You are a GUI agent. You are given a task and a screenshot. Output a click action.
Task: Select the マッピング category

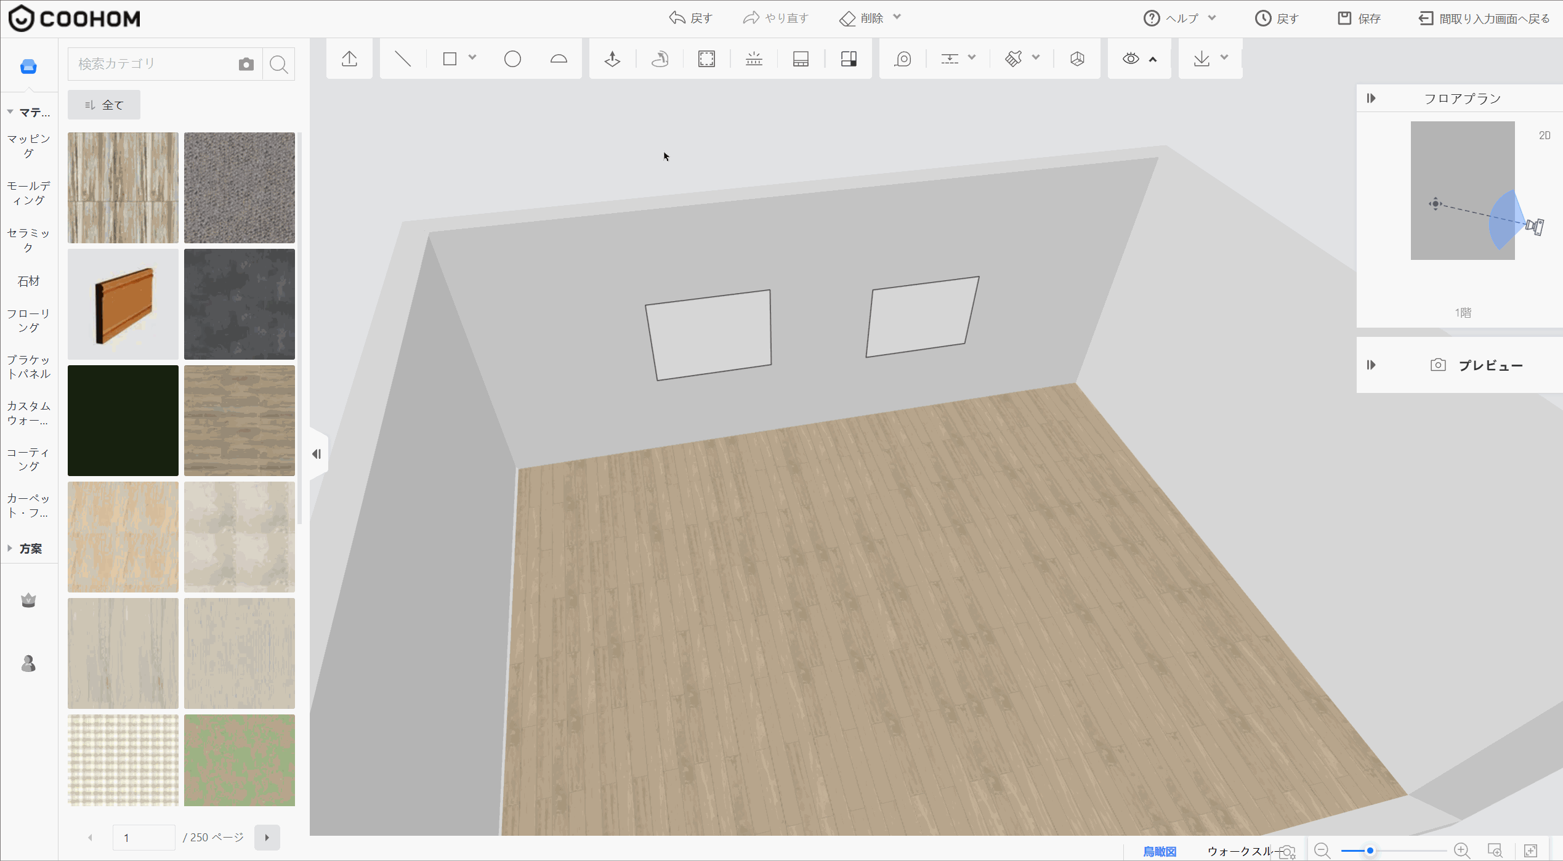point(28,146)
